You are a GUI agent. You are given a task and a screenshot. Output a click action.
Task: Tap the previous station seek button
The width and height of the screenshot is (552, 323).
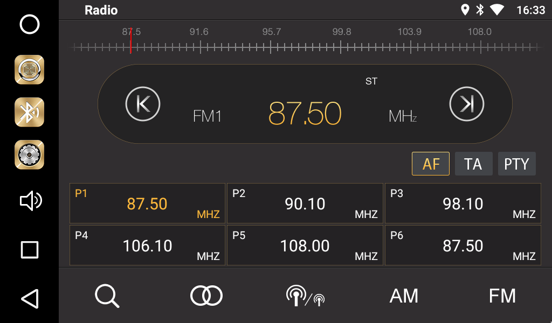coord(143,104)
